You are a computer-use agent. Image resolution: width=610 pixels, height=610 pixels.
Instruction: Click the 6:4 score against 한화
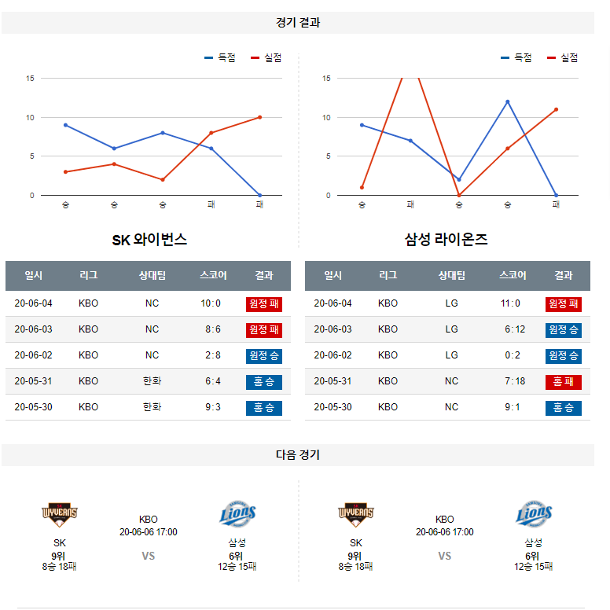[x=213, y=381]
